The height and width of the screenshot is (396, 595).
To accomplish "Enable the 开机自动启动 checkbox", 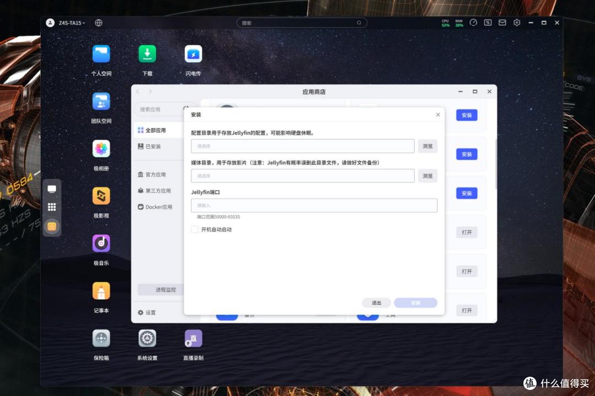I will point(194,229).
